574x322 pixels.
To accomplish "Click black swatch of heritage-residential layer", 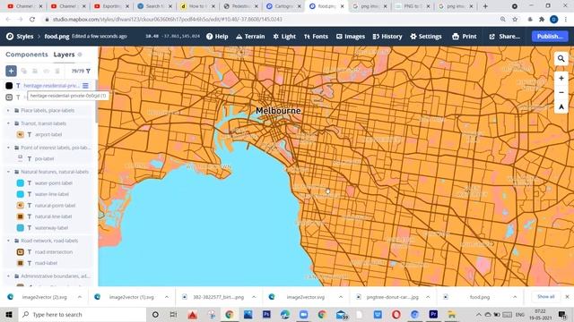I will tap(9, 86).
